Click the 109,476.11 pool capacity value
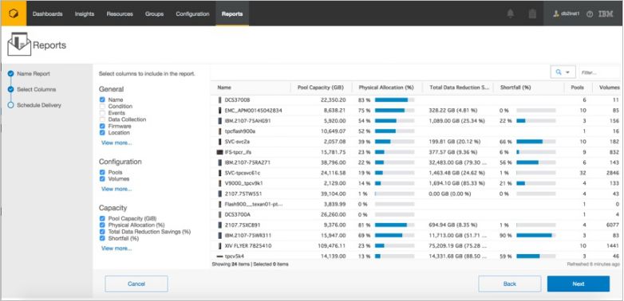This screenshot has width=624, height=301. 333,246
